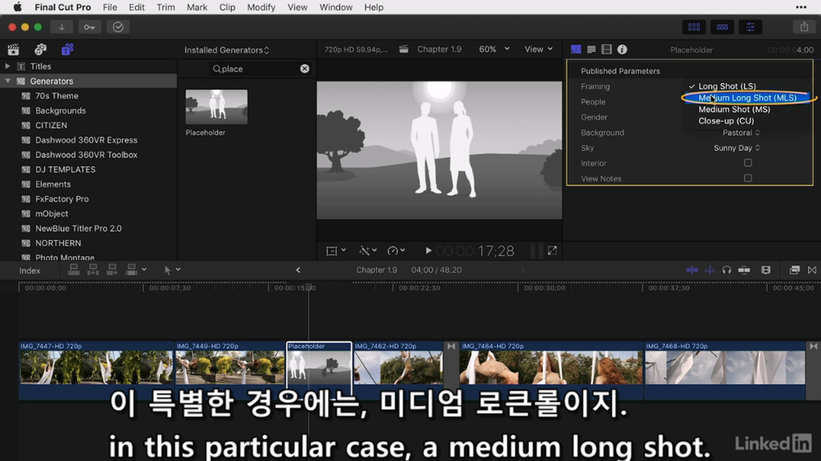Click the connect clip to primary storyline button
The height and width of the screenshot is (461, 821).
point(74,270)
